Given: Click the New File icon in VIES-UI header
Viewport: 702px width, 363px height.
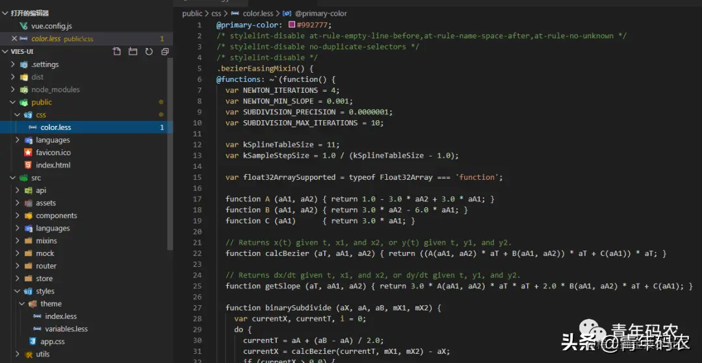Looking at the screenshot, I should 117,51.
